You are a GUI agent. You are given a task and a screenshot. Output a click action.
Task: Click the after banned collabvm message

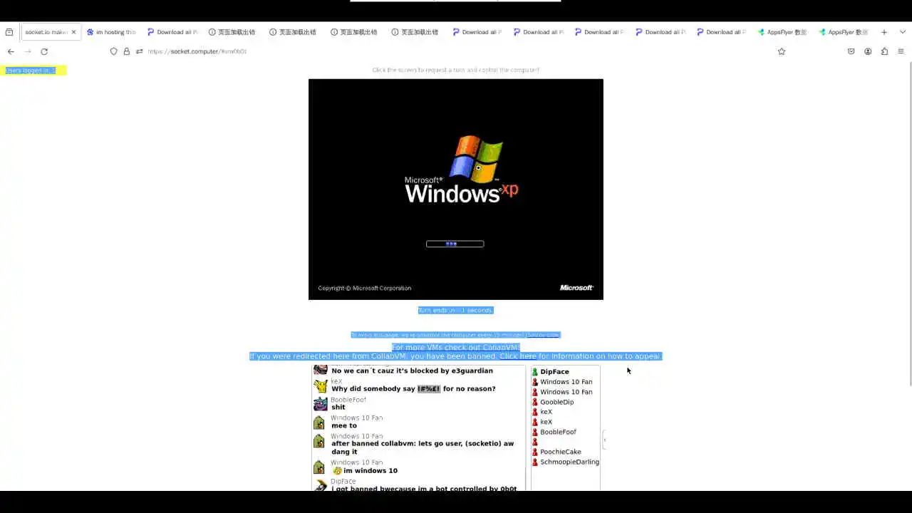coord(423,447)
